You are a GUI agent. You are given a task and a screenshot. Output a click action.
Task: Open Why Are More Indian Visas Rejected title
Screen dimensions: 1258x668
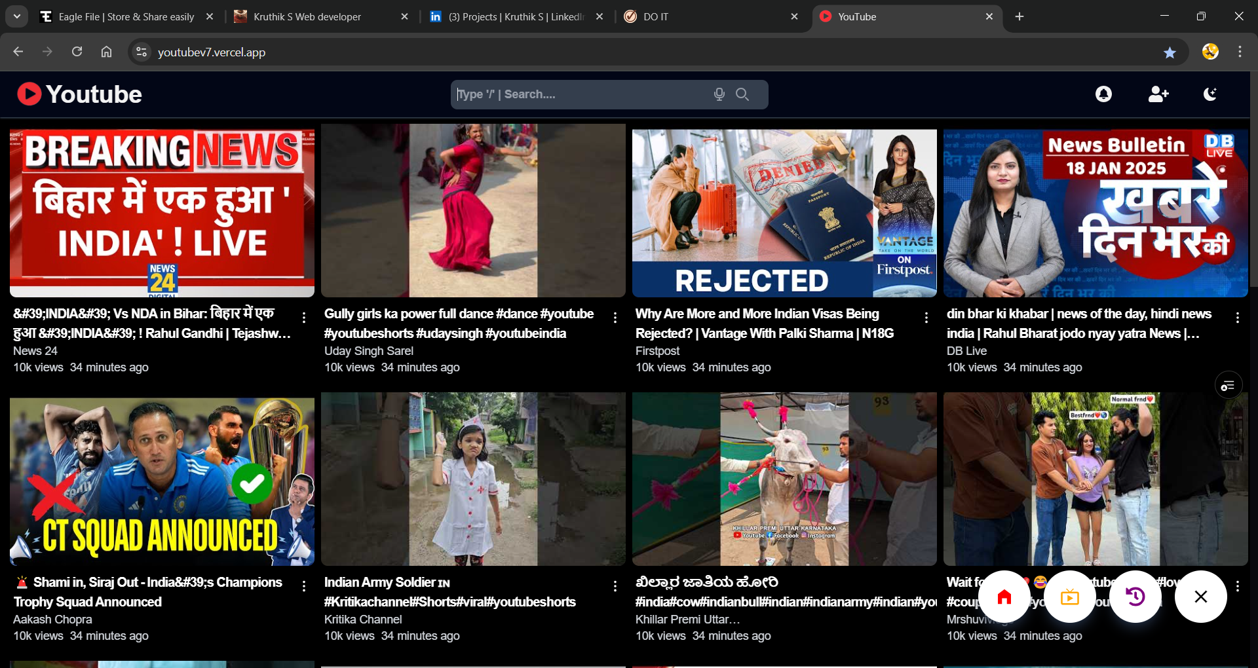[765, 324]
